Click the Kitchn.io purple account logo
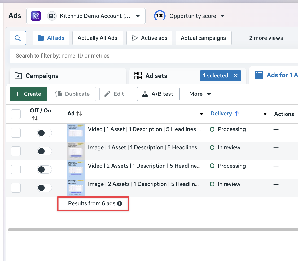 click(x=36, y=16)
